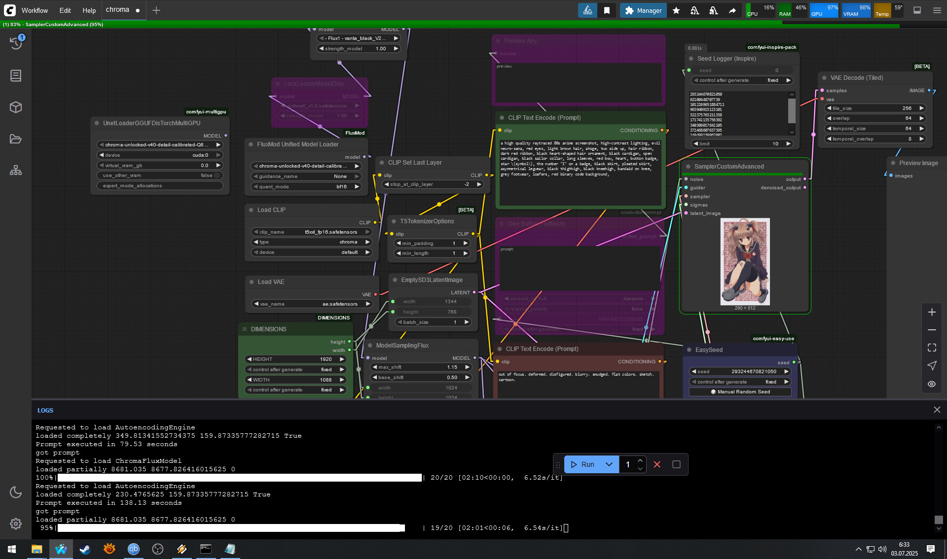Open the vae_name ae.safetensors selector
The image size is (947, 559).
pyautogui.click(x=312, y=304)
